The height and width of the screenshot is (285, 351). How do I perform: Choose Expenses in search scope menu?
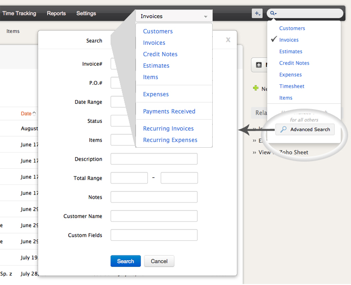point(290,75)
